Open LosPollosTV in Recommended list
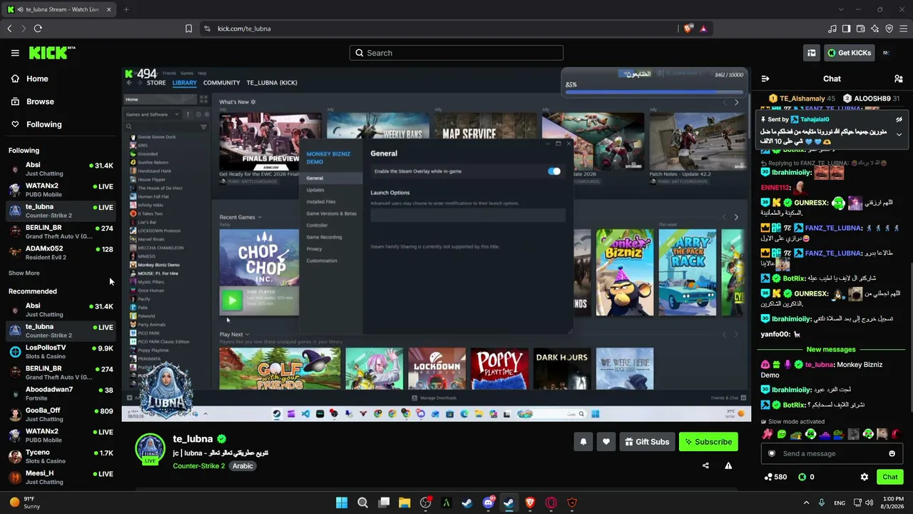The height and width of the screenshot is (514, 913). (x=61, y=352)
